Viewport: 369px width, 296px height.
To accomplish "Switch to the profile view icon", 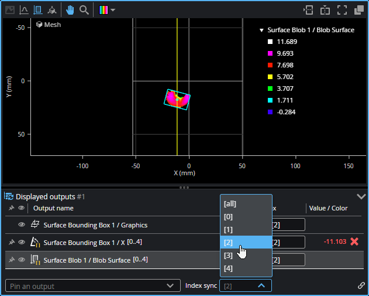I will point(24,10).
